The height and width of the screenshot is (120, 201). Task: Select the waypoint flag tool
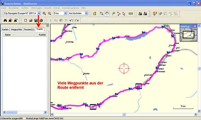(114, 14)
